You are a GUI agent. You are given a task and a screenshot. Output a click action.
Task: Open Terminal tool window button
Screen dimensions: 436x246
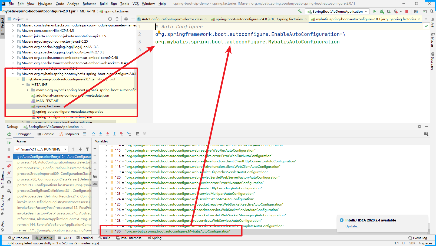(x=85, y=238)
